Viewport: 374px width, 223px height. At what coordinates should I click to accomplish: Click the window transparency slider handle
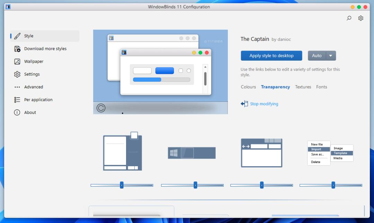tap(122, 185)
